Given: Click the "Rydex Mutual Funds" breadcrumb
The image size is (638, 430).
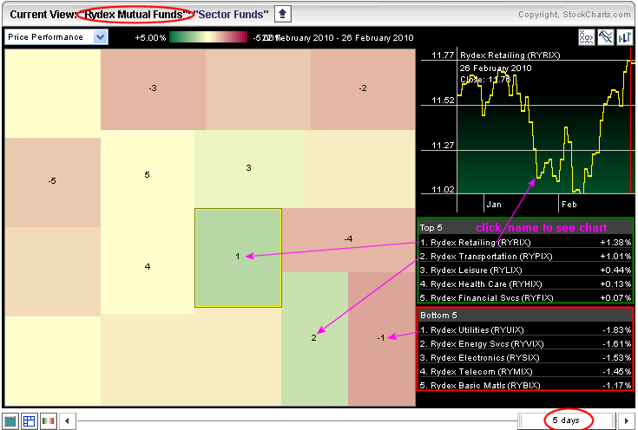Looking at the screenshot, I should [135, 15].
